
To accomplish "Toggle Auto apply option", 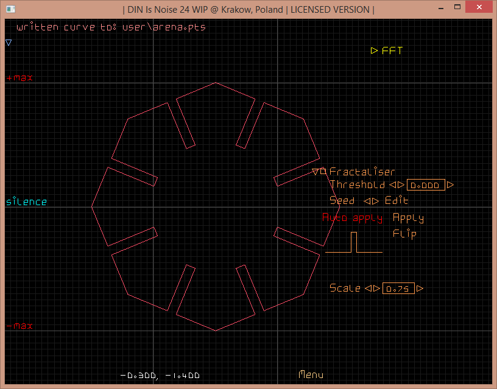I will [352, 218].
